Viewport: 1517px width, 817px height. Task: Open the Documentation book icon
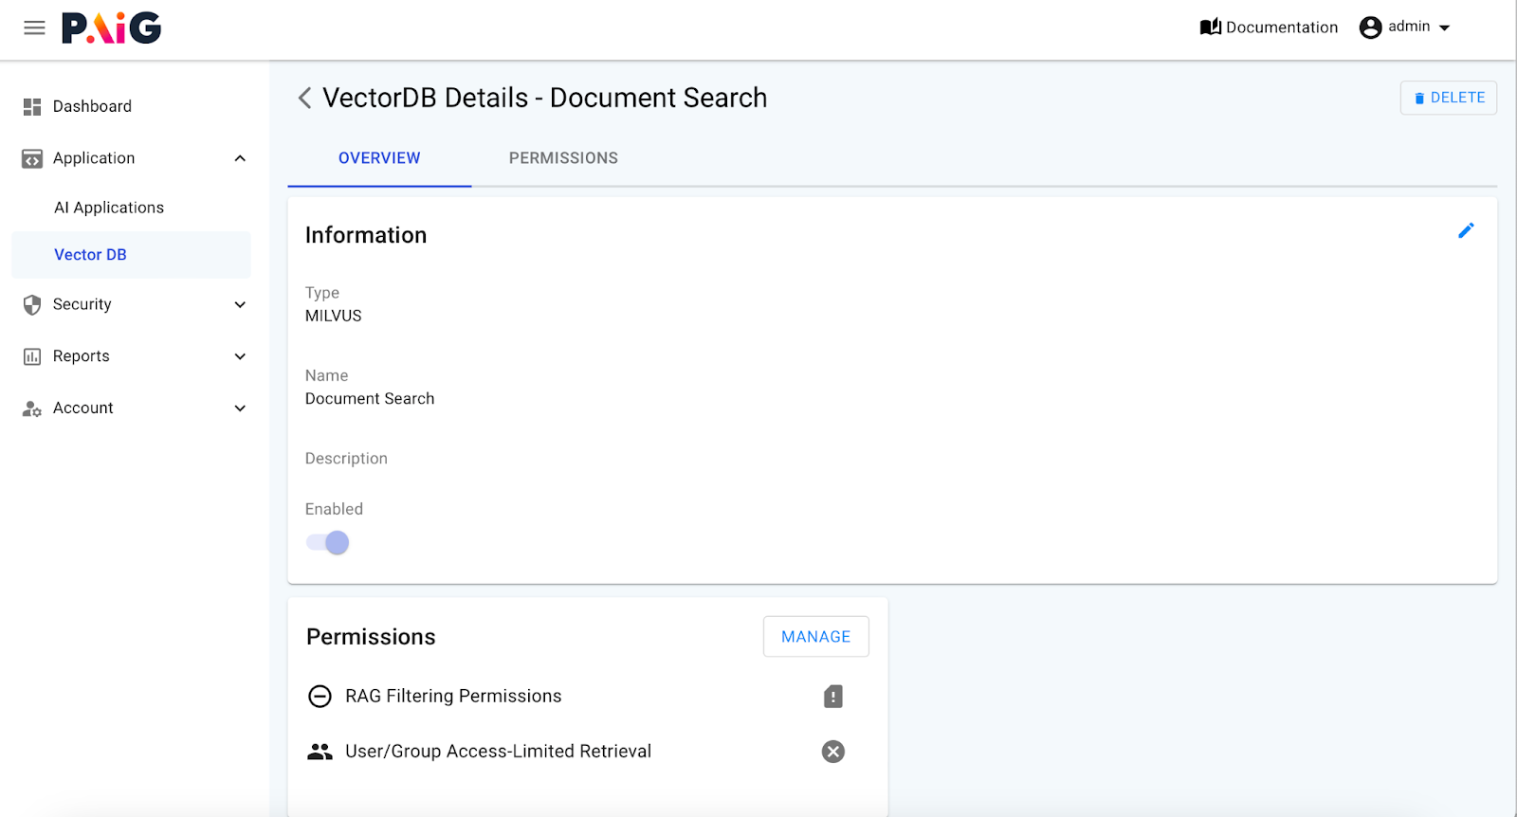[x=1211, y=27]
